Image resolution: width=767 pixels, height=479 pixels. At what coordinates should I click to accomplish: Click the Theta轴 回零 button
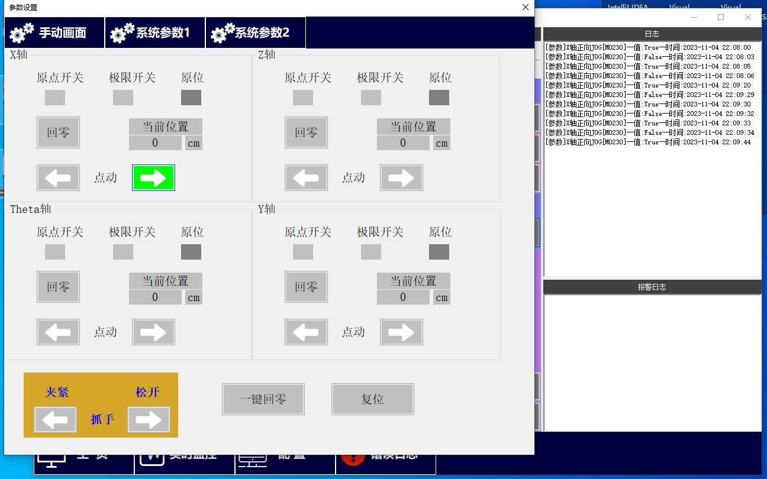click(x=58, y=287)
